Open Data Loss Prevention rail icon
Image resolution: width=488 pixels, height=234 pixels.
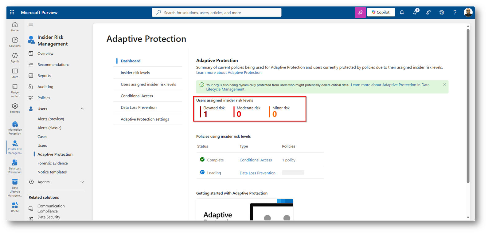coord(15,166)
